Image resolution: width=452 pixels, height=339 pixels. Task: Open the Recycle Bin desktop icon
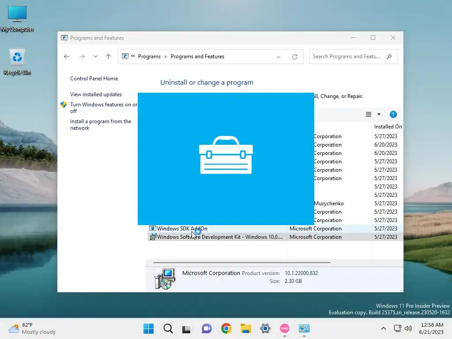point(17,61)
